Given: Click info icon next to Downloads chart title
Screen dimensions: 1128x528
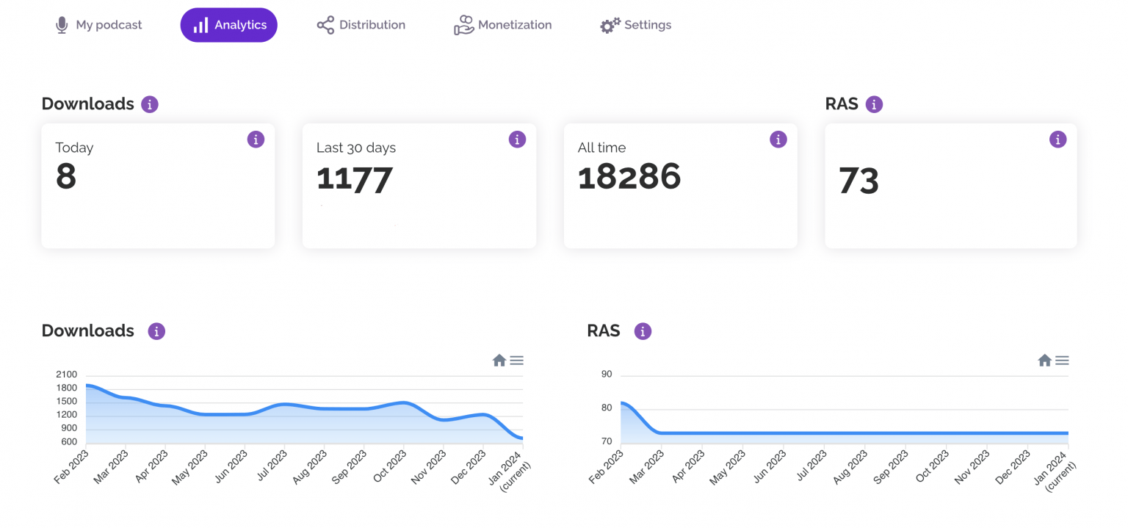Looking at the screenshot, I should (x=156, y=331).
